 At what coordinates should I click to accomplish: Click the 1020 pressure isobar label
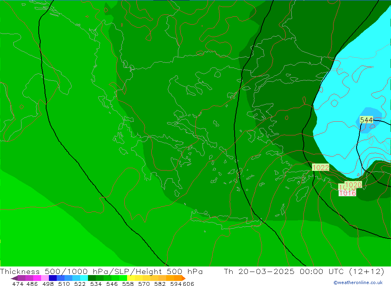pos(353,185)
